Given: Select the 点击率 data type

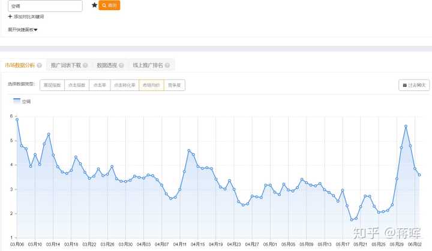Looking at the screenshot, I should 100,85.
